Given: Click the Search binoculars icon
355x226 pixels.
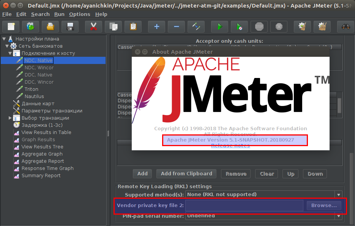Looking at the screenshot, I should (346, 26).
